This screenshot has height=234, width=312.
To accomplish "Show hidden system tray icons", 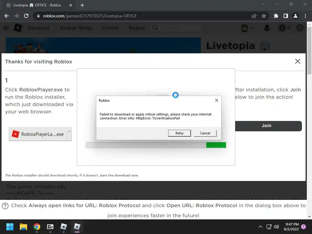I will coord(260,227).
